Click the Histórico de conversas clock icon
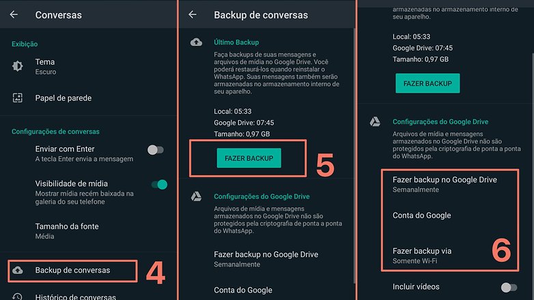The image size is (534, 300). (x=18, y=297)
